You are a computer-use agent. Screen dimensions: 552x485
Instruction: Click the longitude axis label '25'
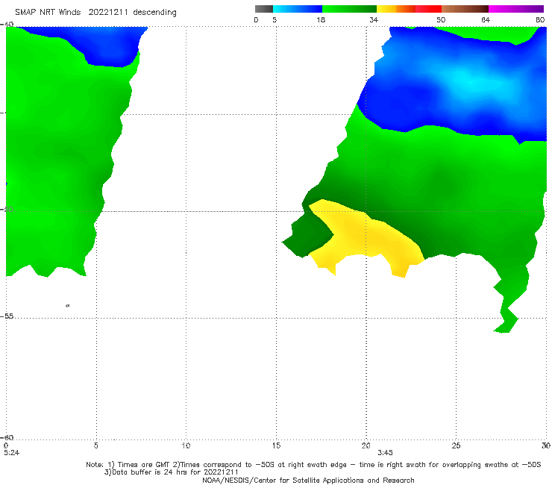tap(456, 445)
